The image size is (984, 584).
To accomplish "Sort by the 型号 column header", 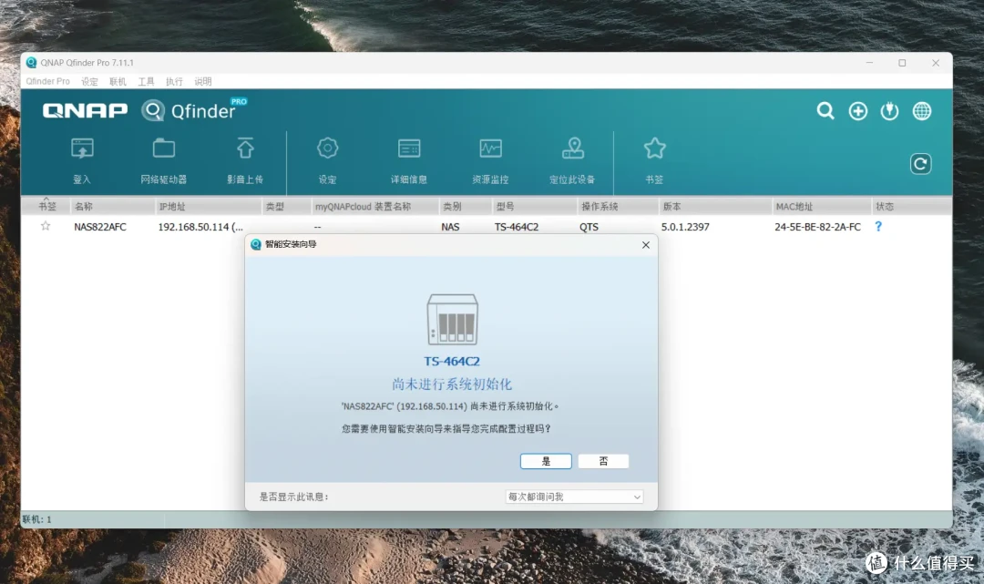I will (x=534, y=207).
